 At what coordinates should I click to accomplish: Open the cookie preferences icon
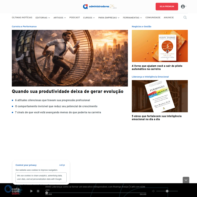tap(8, 189)
